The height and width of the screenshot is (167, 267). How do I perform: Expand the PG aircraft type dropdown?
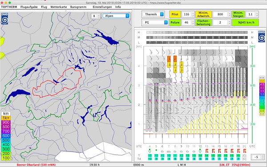click(155, 22)
